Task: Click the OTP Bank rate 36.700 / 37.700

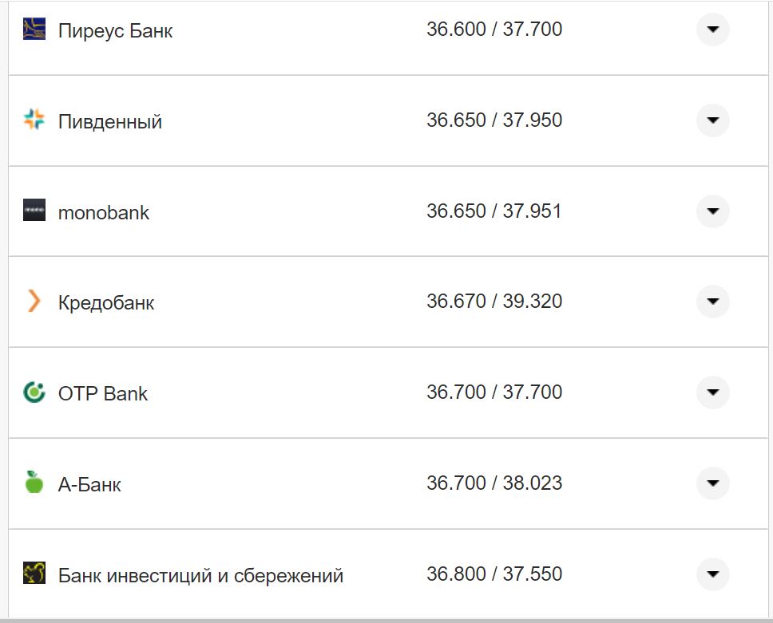Action: pyautogui.click(x=495, y=392)
